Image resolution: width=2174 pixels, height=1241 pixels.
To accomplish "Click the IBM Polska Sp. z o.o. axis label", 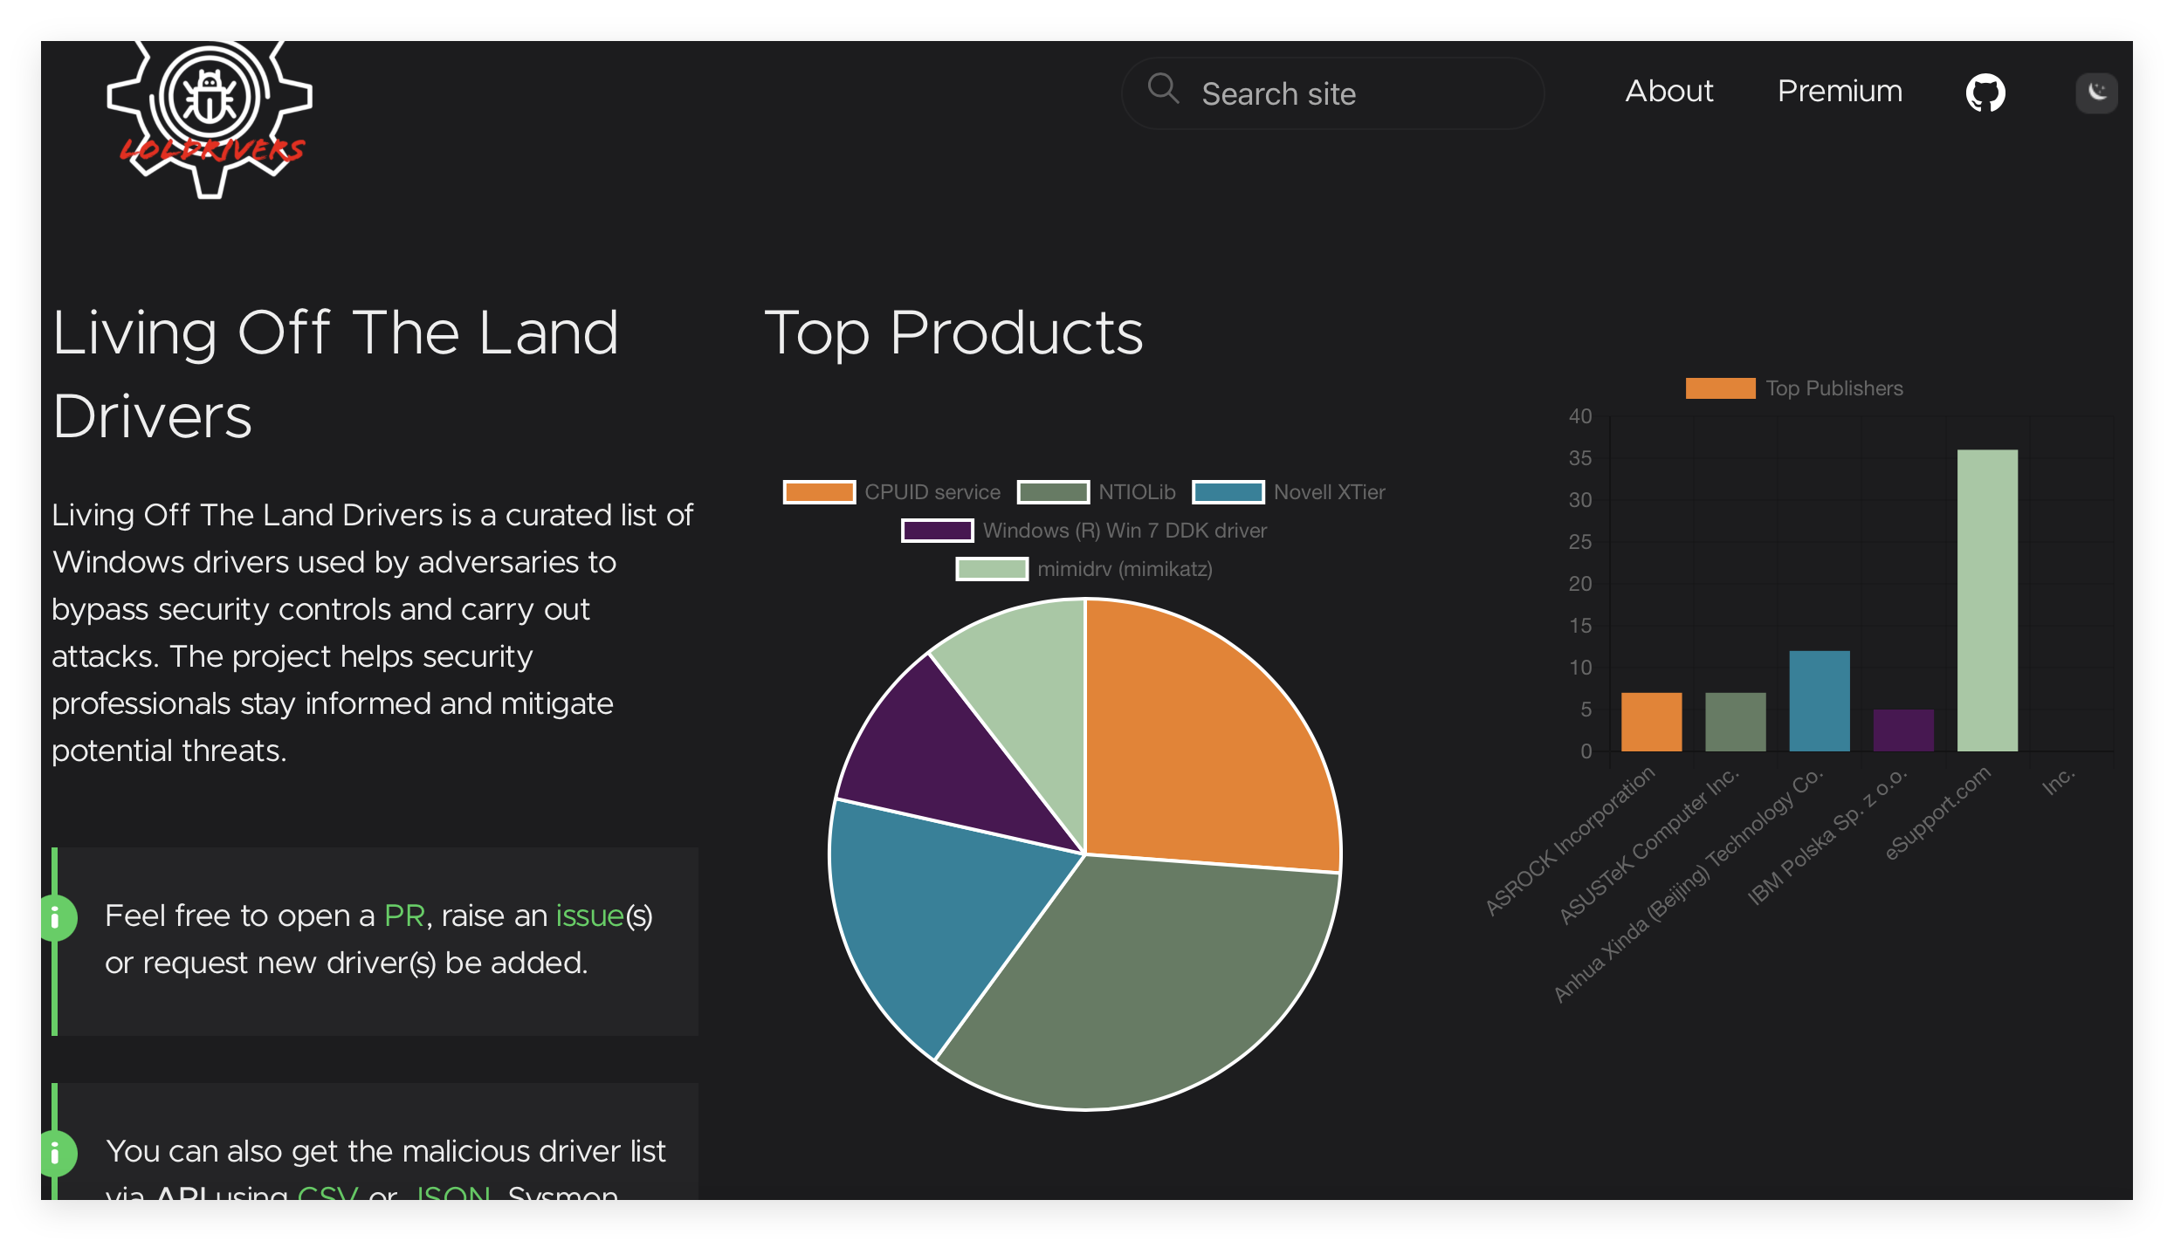I will (1827, 837).
